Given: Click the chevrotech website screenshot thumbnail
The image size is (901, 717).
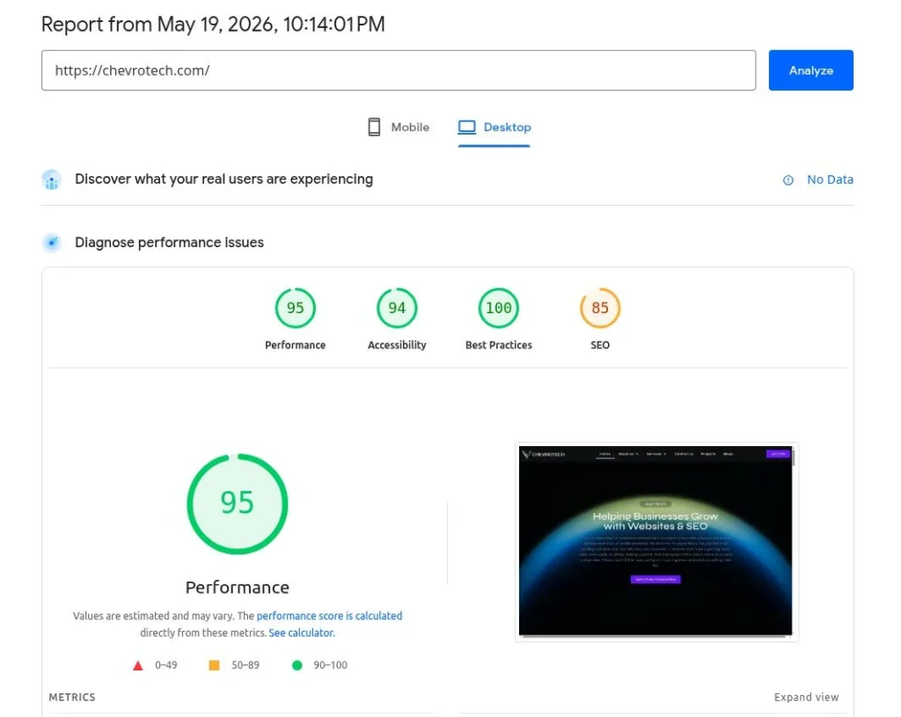Looking at the screenshot, I should pos(656,541).
